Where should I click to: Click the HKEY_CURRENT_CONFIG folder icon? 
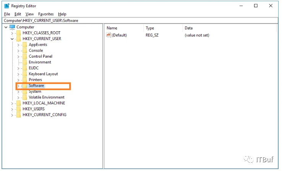click(18, 115)
